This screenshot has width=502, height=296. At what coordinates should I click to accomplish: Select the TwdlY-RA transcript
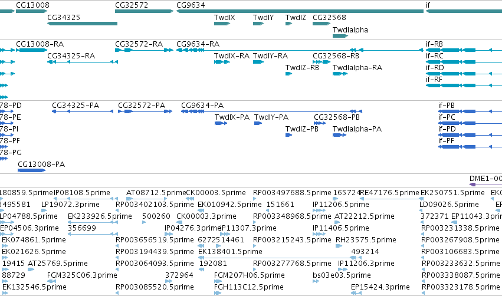(x=258, y=62)
